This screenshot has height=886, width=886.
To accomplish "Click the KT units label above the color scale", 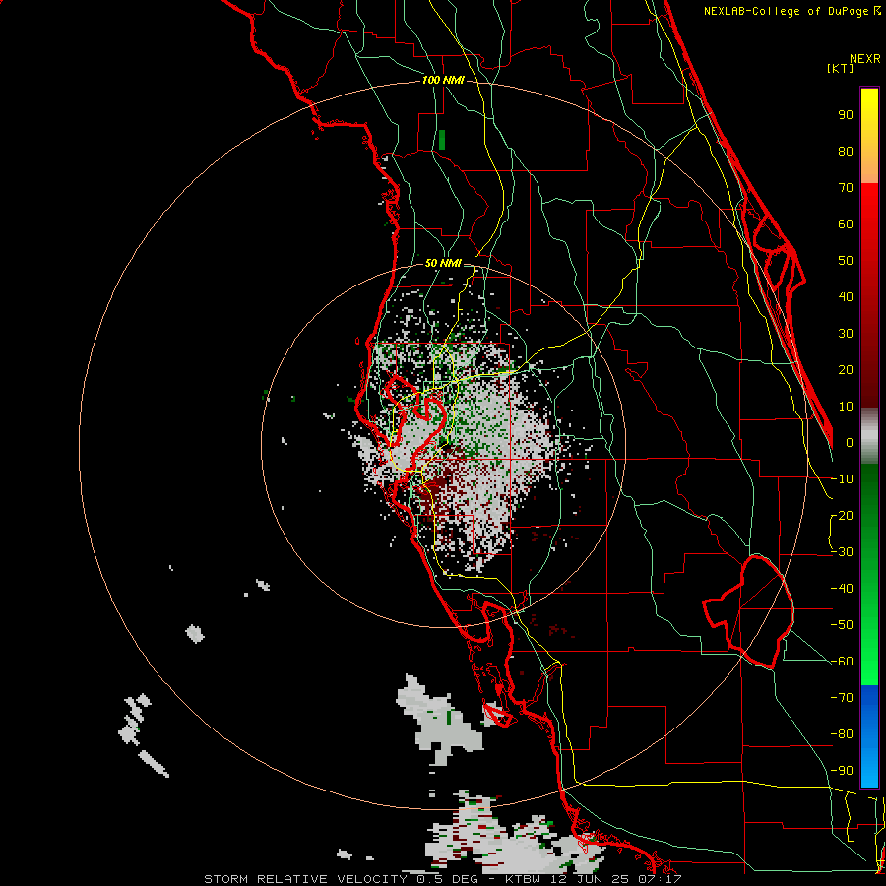I will click(841, 68).
